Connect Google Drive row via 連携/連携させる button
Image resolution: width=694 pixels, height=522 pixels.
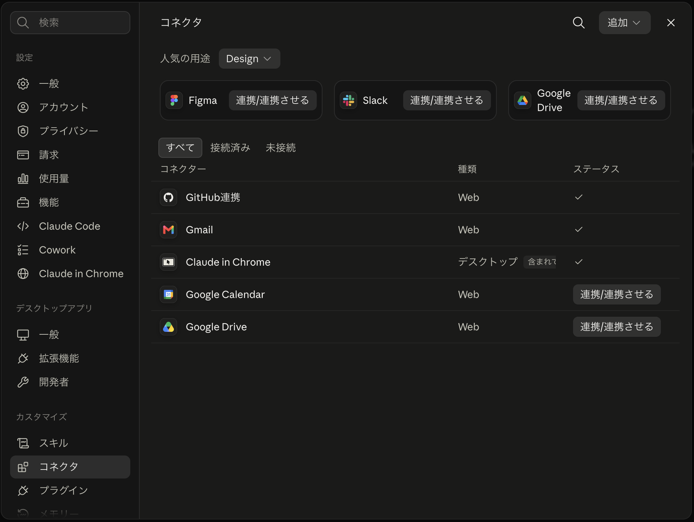click(617, 327)
